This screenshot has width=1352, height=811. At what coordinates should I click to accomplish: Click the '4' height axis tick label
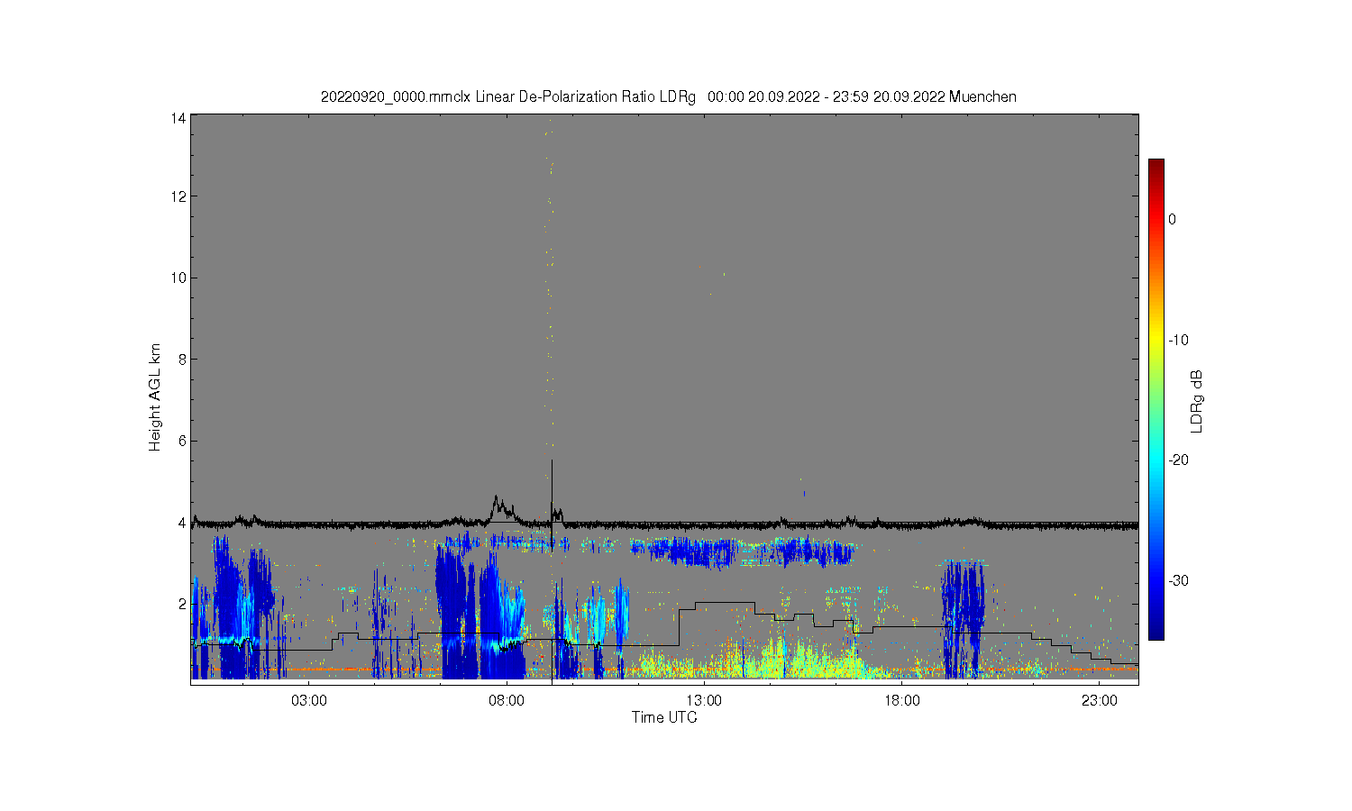[182, 522]
